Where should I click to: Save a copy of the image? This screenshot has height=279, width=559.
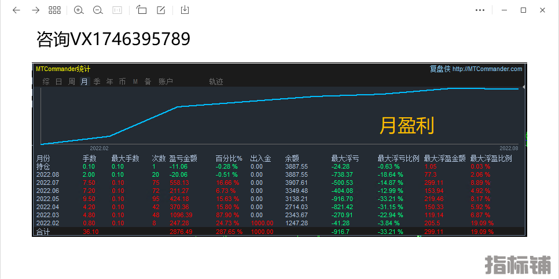[x=185, y=10]
